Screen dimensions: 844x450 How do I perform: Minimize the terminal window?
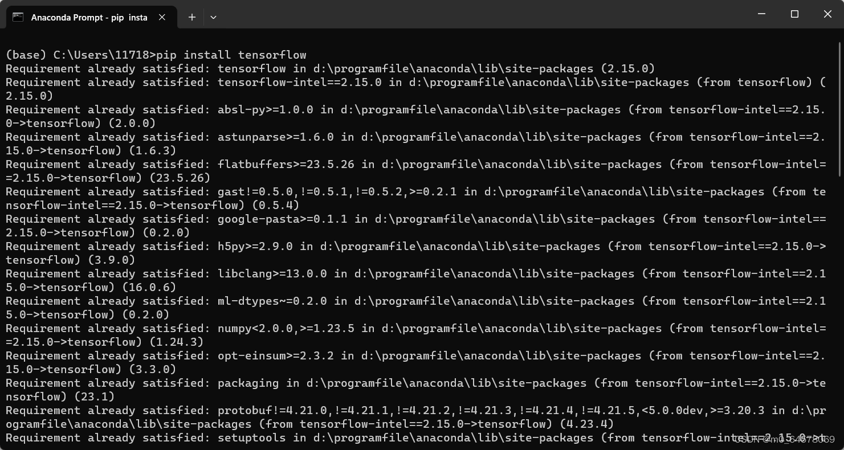click(x=761, y=14)
